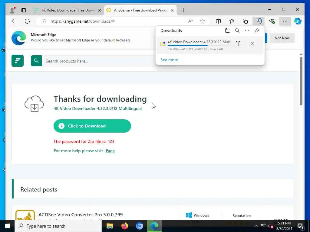Open the Faqs link

(110, 151)
